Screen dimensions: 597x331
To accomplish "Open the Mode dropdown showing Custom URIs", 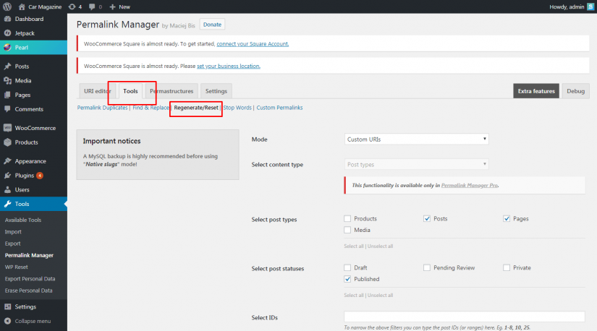I will click(x=416, y=139).
